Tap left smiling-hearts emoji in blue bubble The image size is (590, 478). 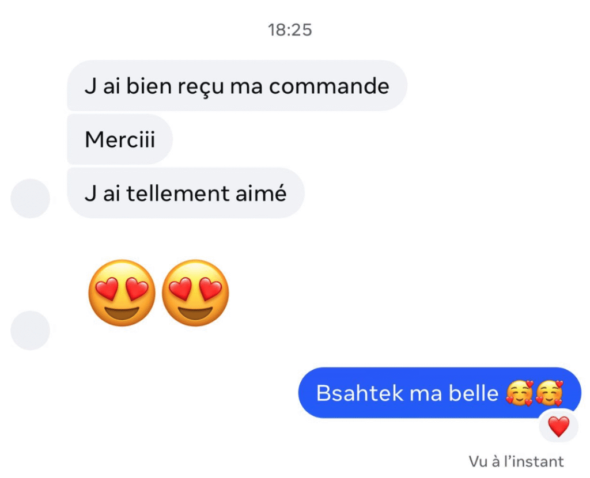click(520, 393)
